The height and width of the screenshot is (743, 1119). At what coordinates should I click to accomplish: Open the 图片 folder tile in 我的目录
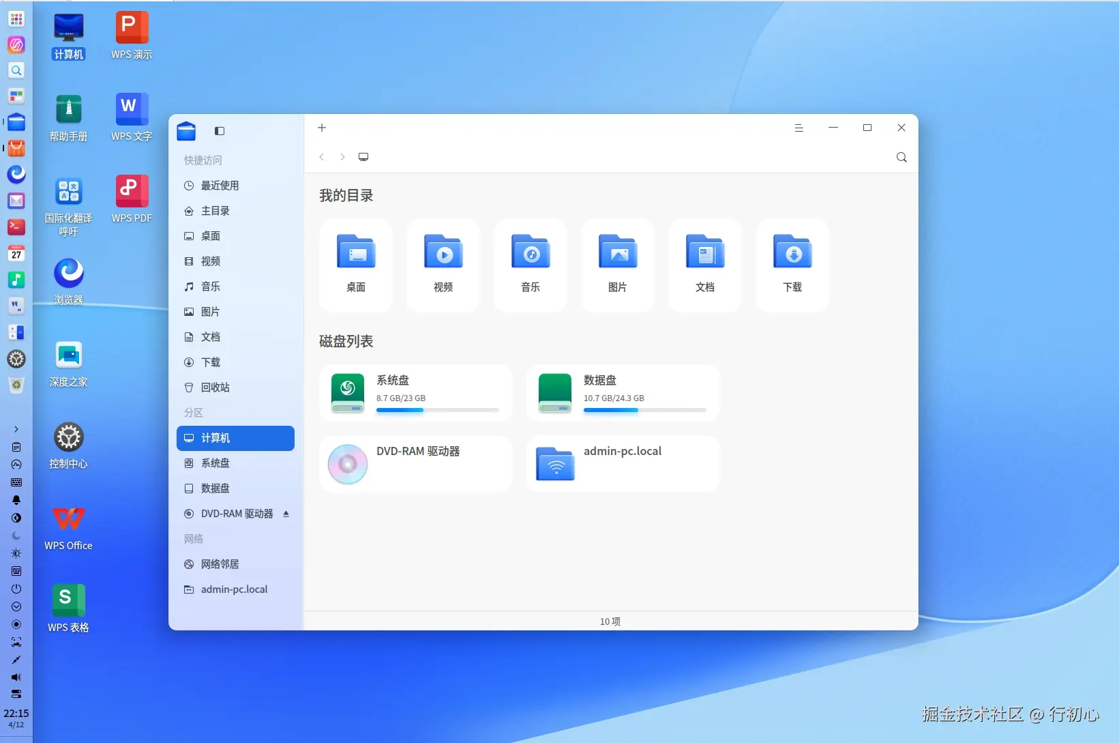[618, 265]
